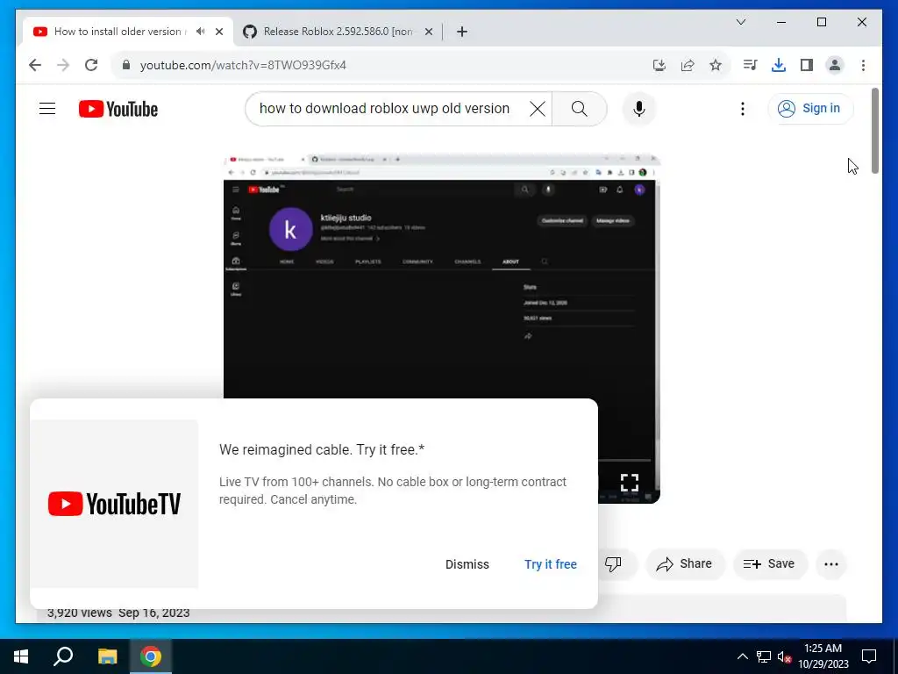Open Chrome three-dot menu

[x=863, y=65]
